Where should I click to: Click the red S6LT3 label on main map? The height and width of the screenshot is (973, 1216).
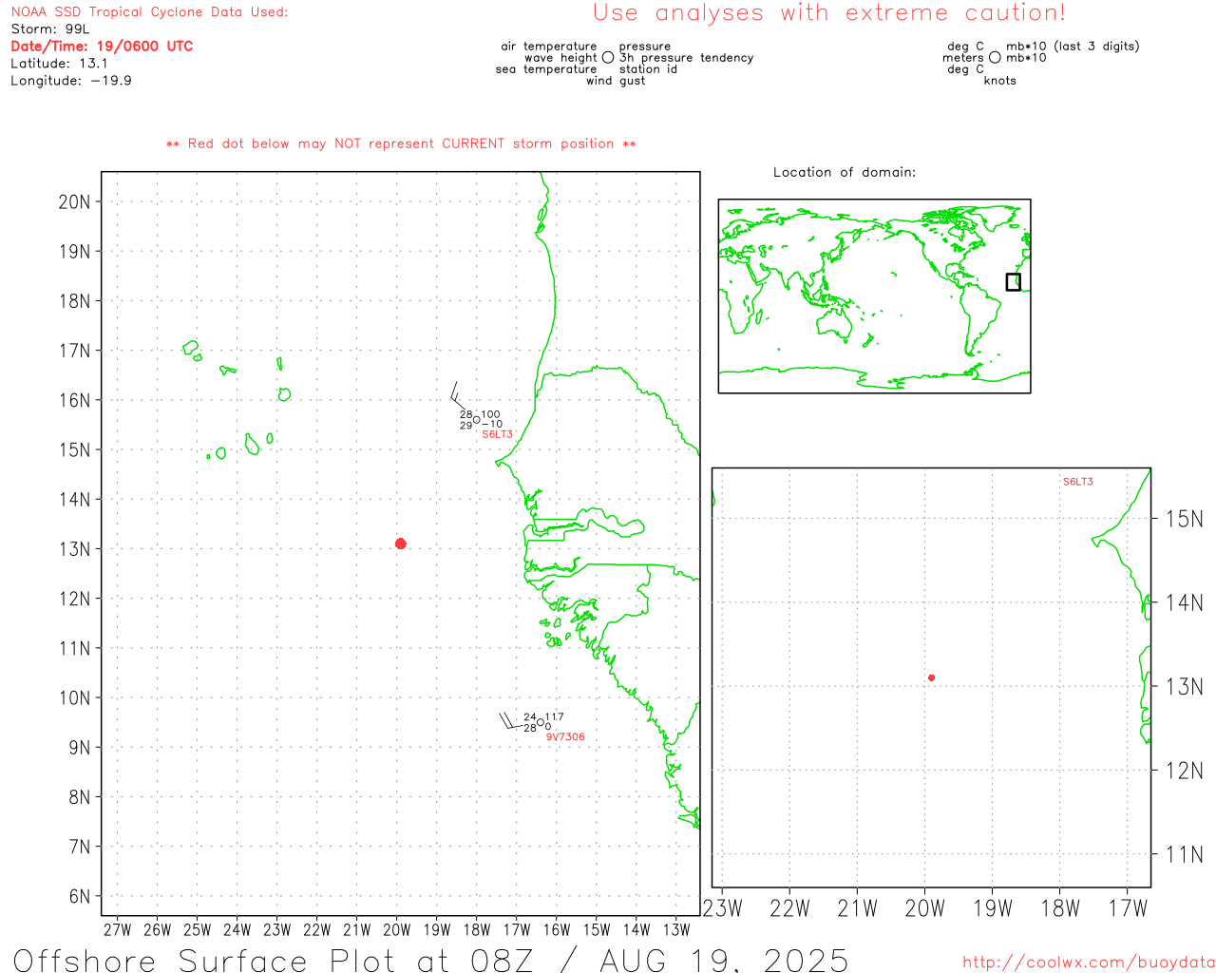[497, 434]
